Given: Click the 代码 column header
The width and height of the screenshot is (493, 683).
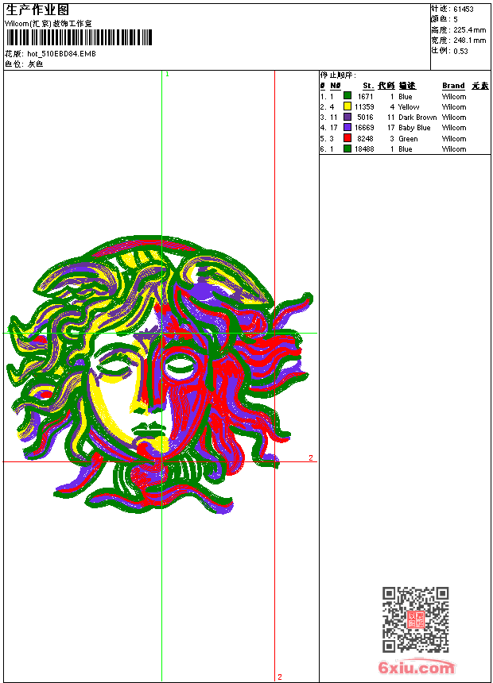Looking at the screenshot, I should tap(386, 86).
